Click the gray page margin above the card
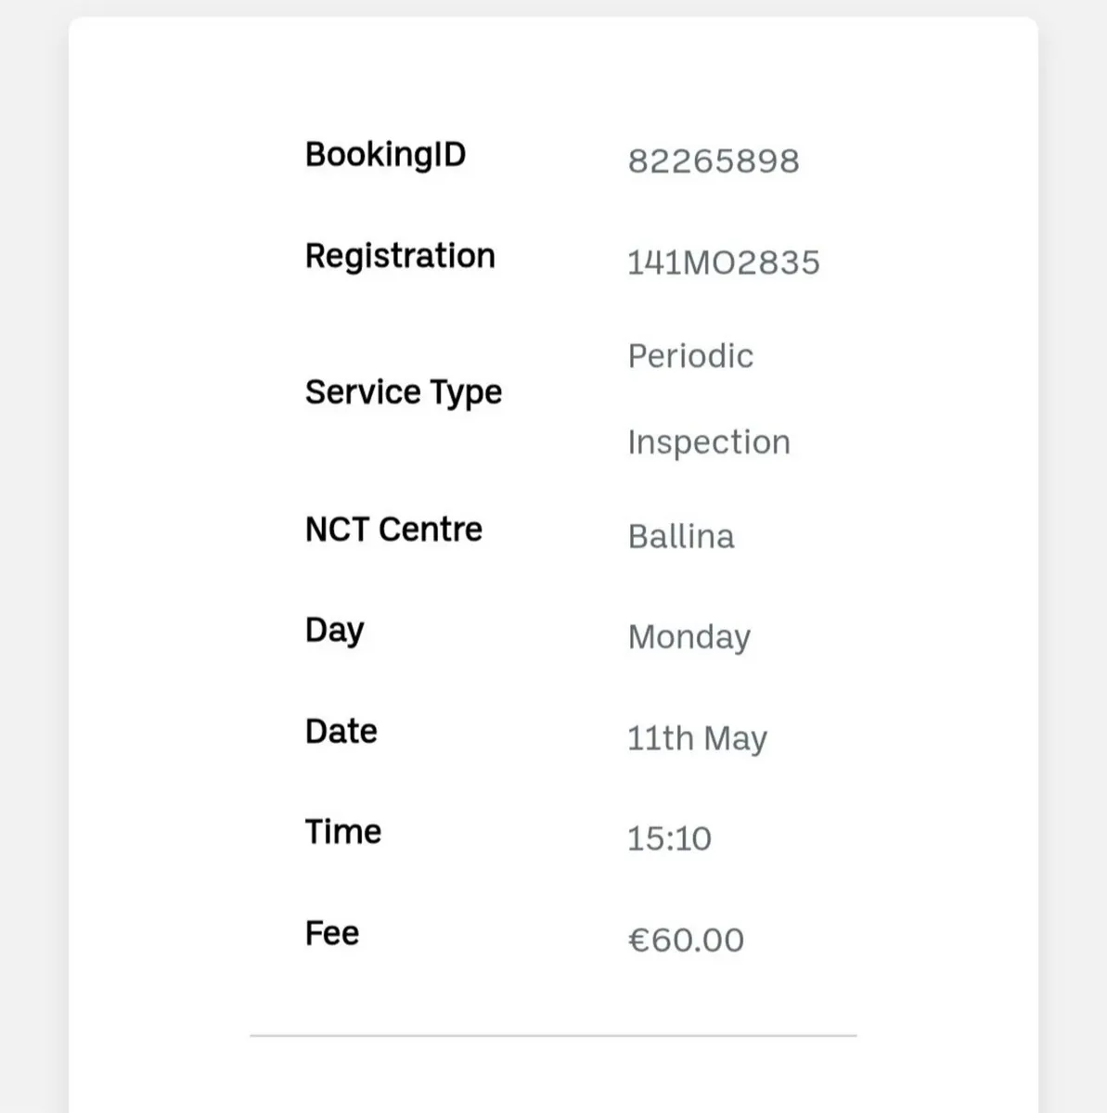Viewport: 1107px width, 1113px height. click(x=553, y=7)
